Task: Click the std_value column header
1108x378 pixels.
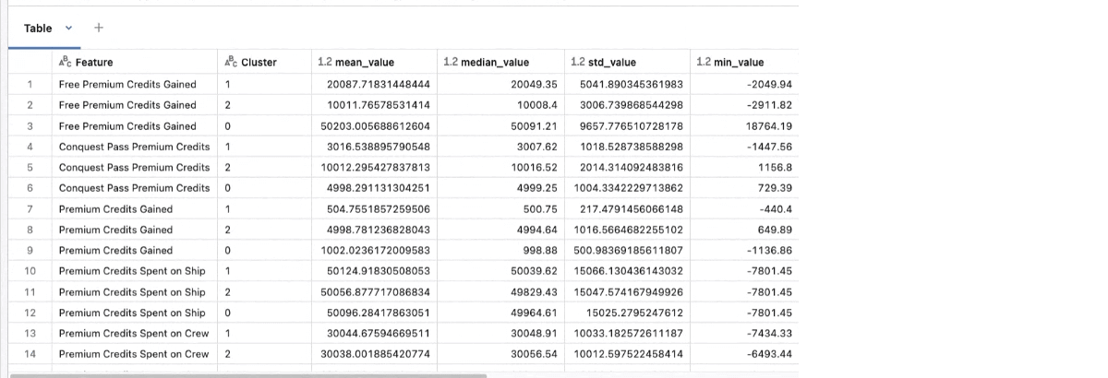Action: (612, 63)
